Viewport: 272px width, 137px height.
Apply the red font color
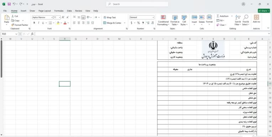tap(65, 23)
